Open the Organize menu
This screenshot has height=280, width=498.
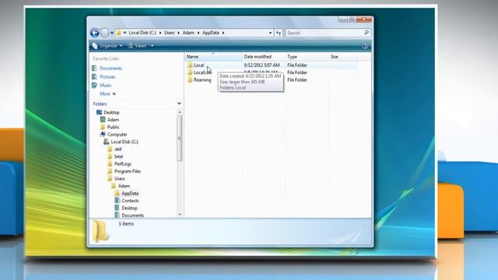(x=107, y=46)
